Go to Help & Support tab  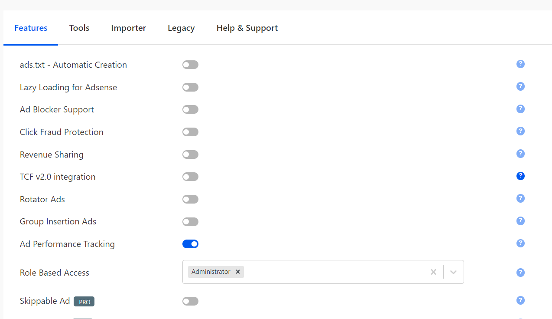click(247, 28)
